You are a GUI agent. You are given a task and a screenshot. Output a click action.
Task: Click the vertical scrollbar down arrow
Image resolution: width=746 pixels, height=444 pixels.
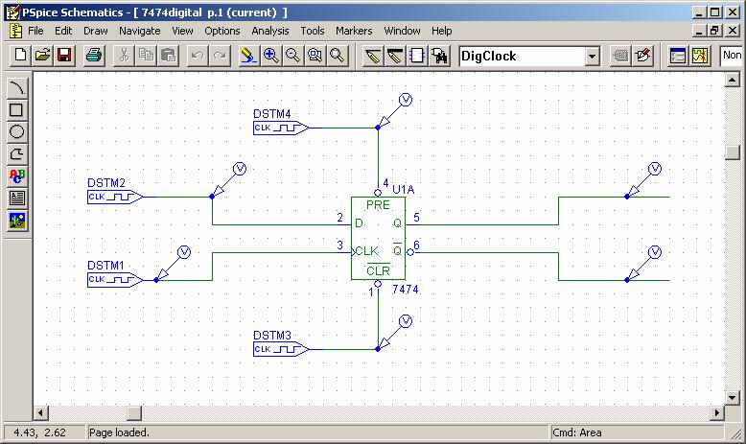733,397
